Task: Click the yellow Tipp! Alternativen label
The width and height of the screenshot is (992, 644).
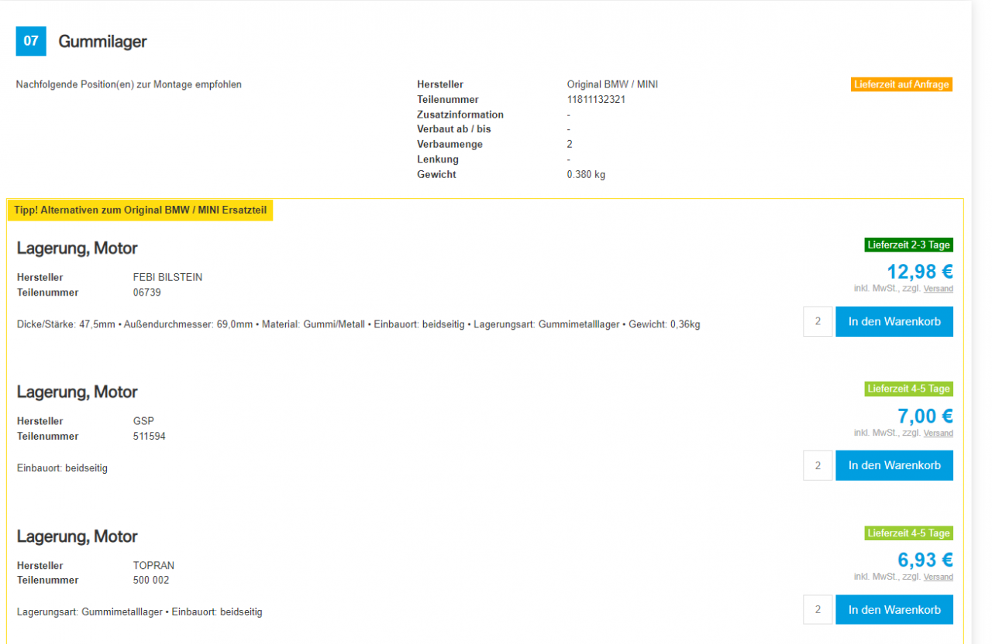Action: tap(140, 210)
